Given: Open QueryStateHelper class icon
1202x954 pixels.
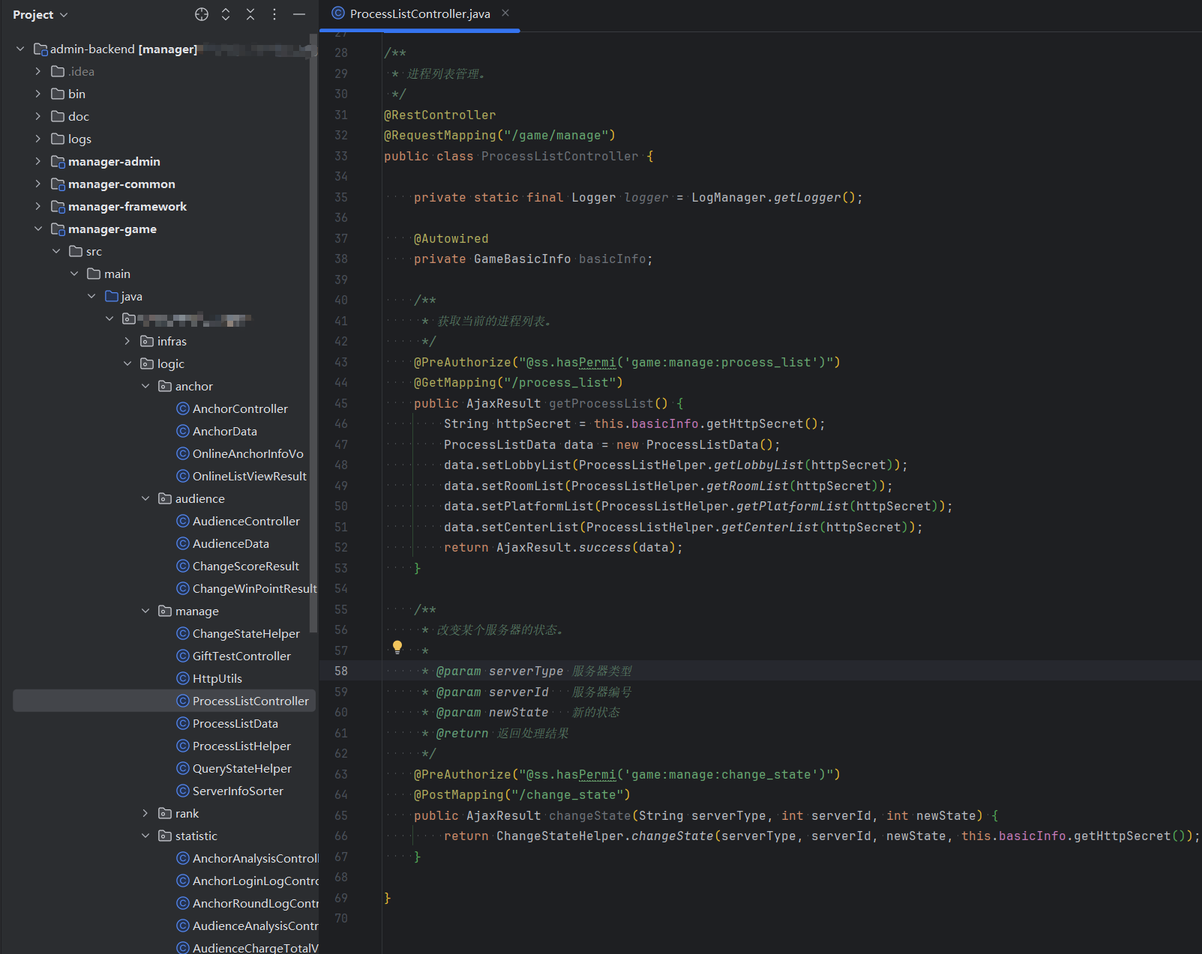Looking at the screenshot, I should point(183,768).
